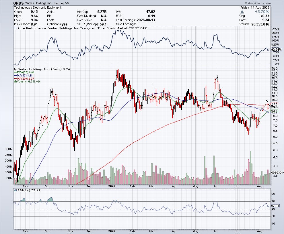Click the Optionable 'yes' value
The width and height of the screenshot is (284, 234).
[x=65, y=24]
